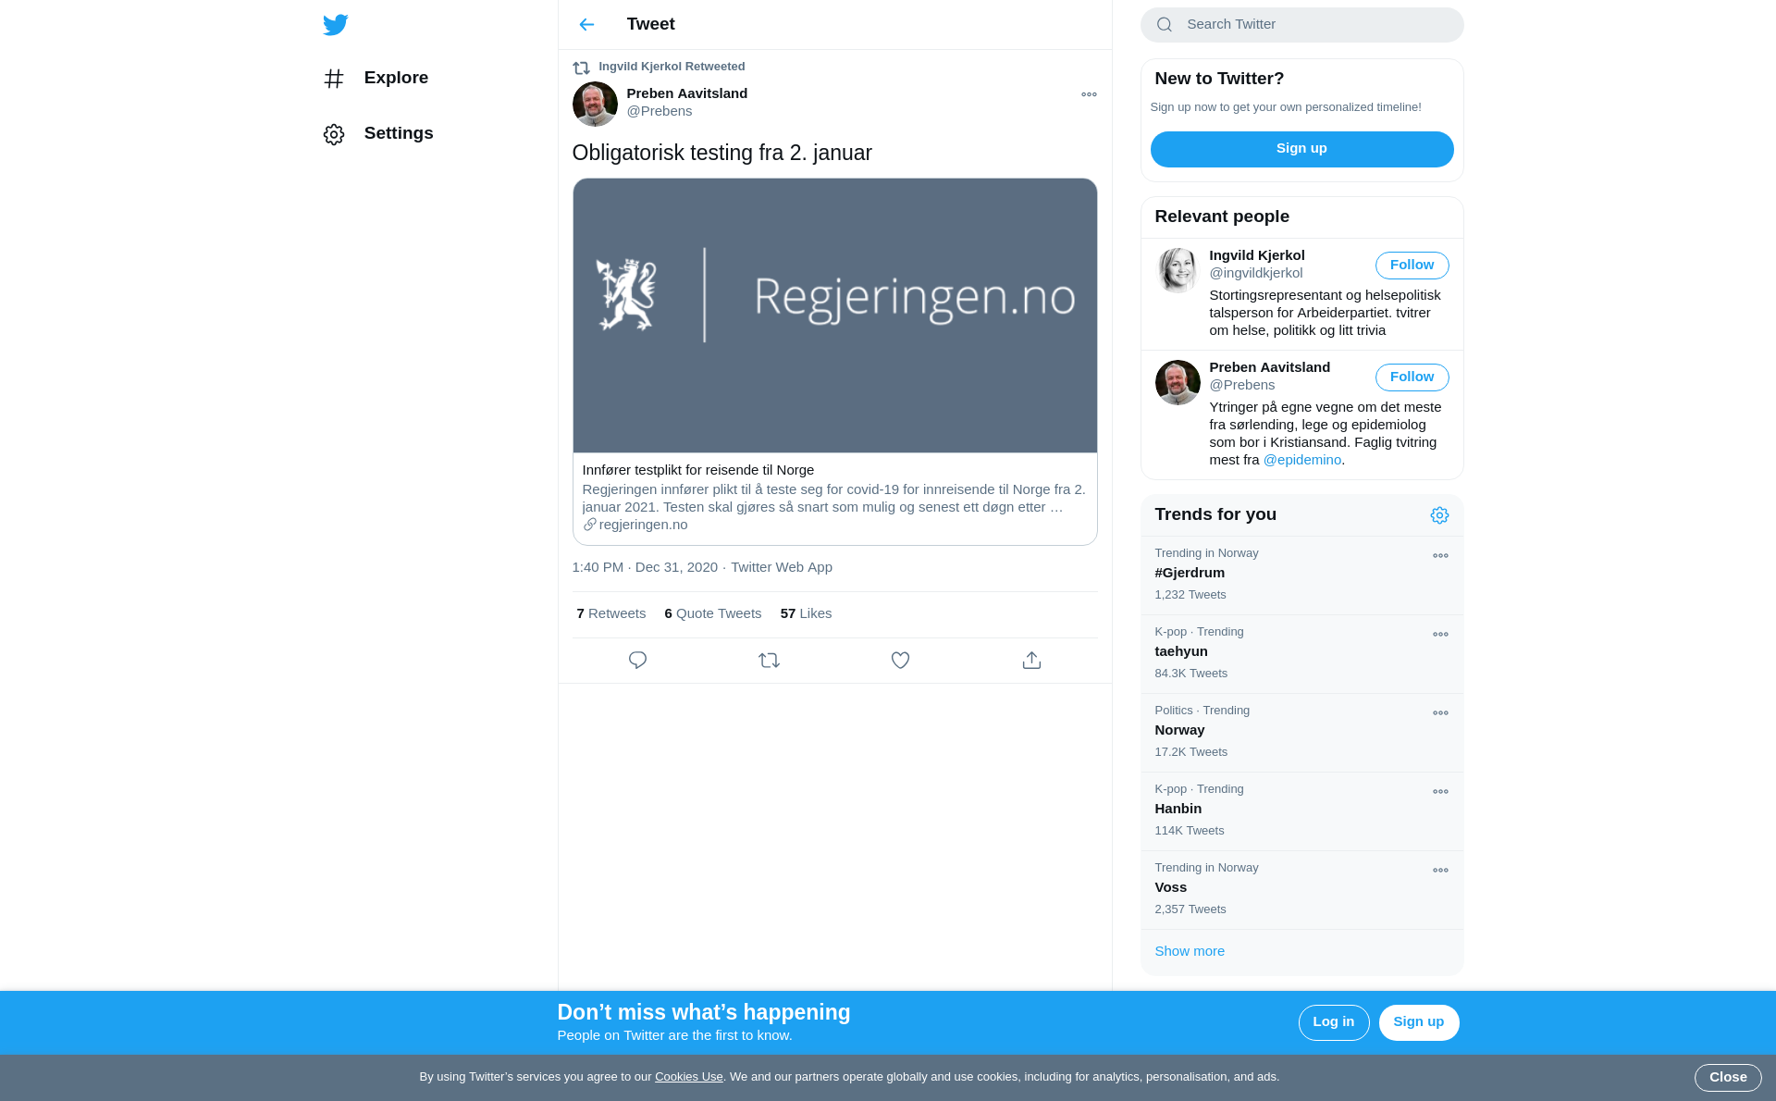Click the regjeringen.no link icon
This screenshot has width=1776, height=1101.
pyautogui.click(x=589, y=525)
